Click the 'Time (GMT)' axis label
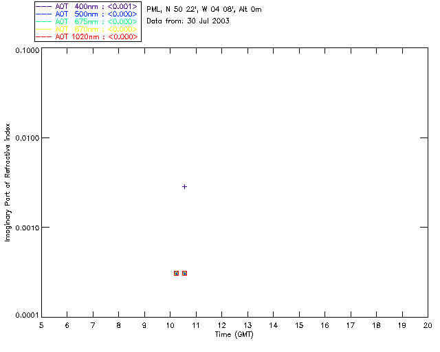Image resolution: width=440 pixels, height=352 pixels. click(234, 335)
